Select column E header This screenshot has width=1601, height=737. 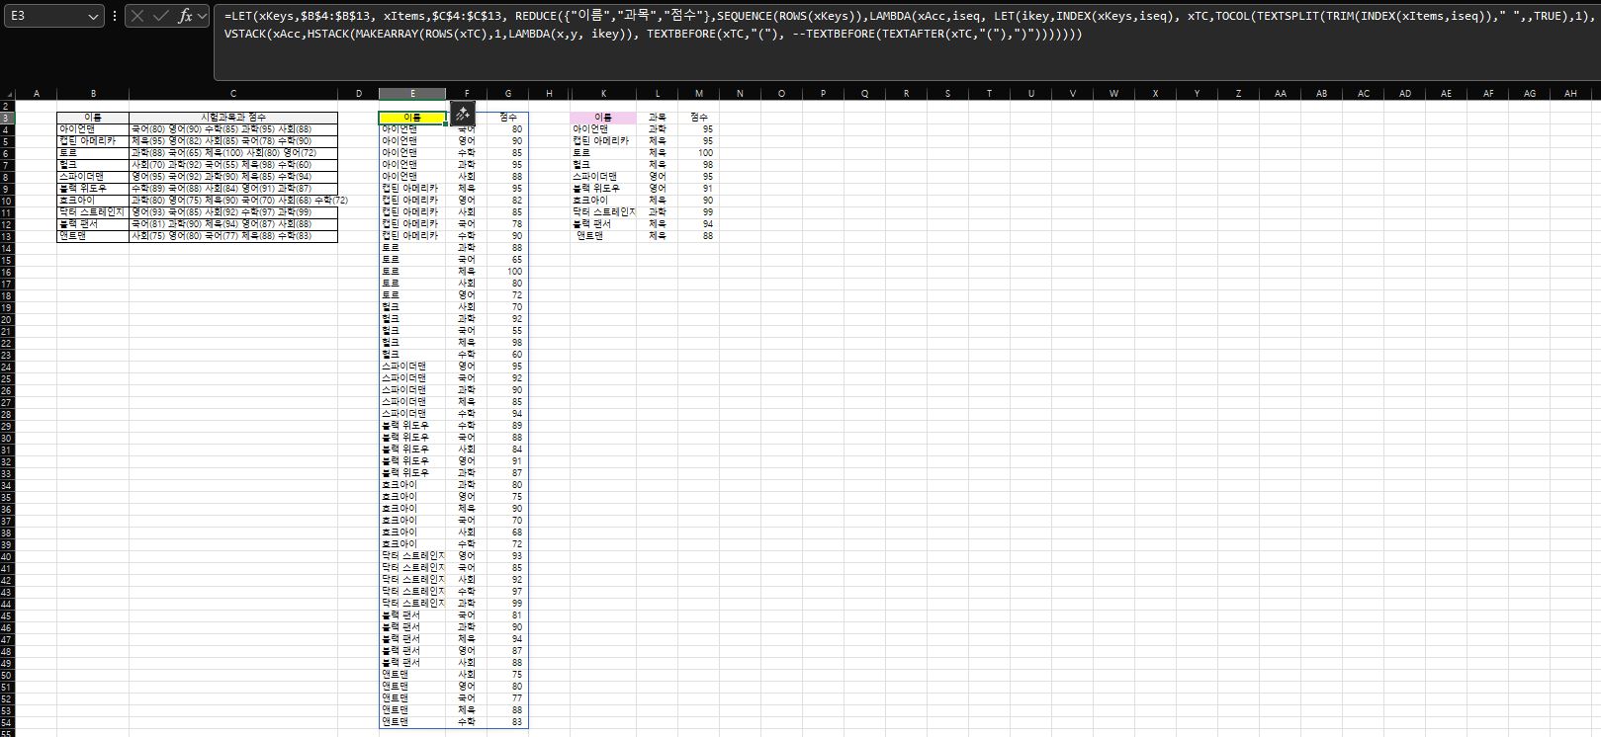(411, 94)
